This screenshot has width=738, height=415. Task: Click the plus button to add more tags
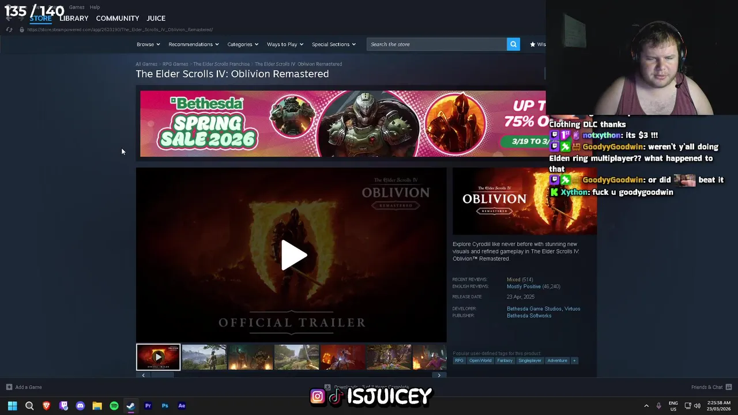click(574, 361)
